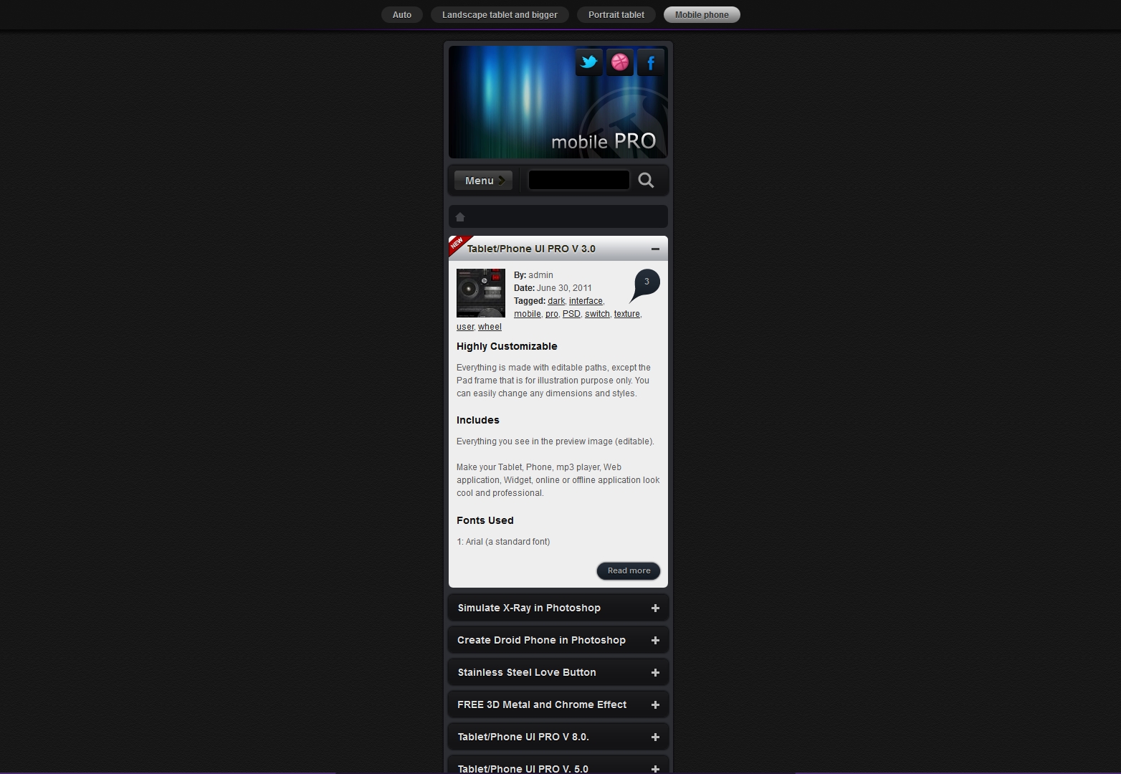Open the Dribbble social icon
This screenshot has width=1121, height=774.
[x=620, y=62]
